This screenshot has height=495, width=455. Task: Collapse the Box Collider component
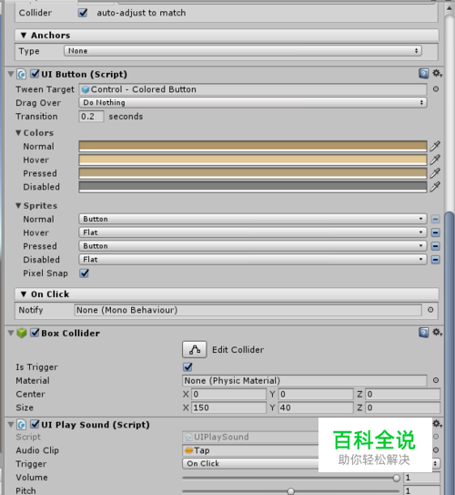[11, 333]
